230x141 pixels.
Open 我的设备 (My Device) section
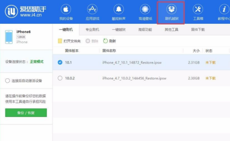pos(66,12)
